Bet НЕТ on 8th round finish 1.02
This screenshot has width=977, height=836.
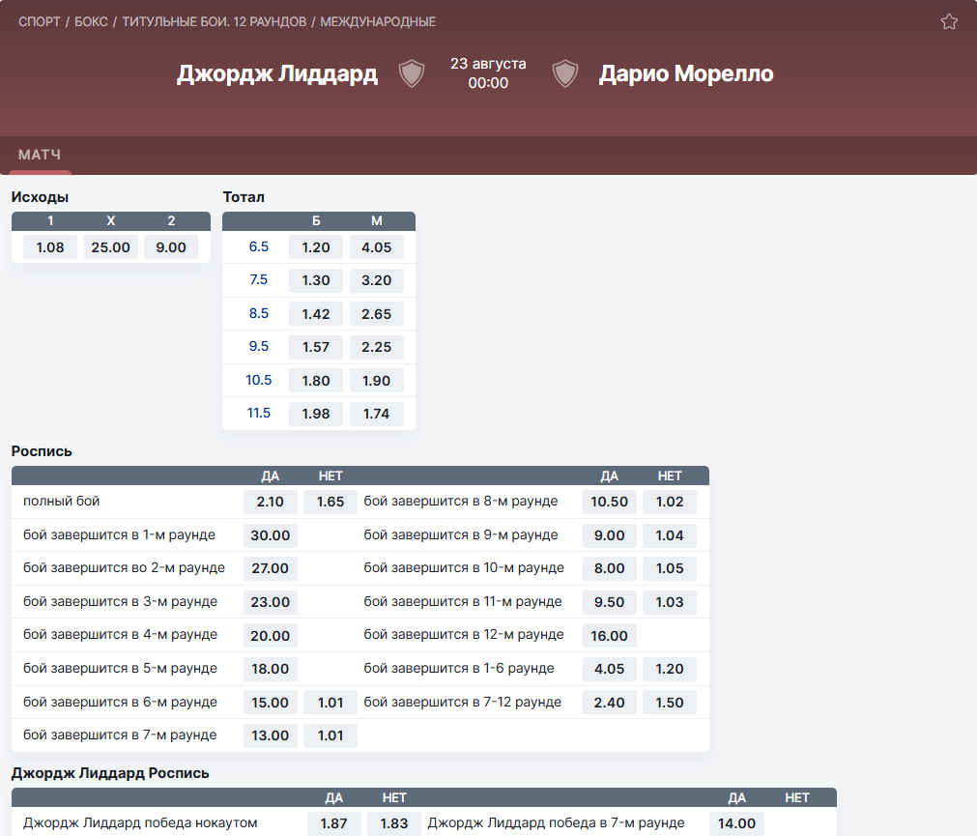(670, 502)
